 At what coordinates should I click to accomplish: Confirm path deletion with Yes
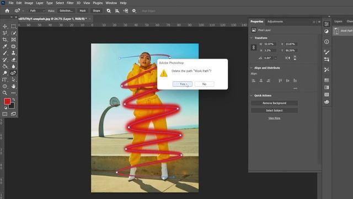183,84
